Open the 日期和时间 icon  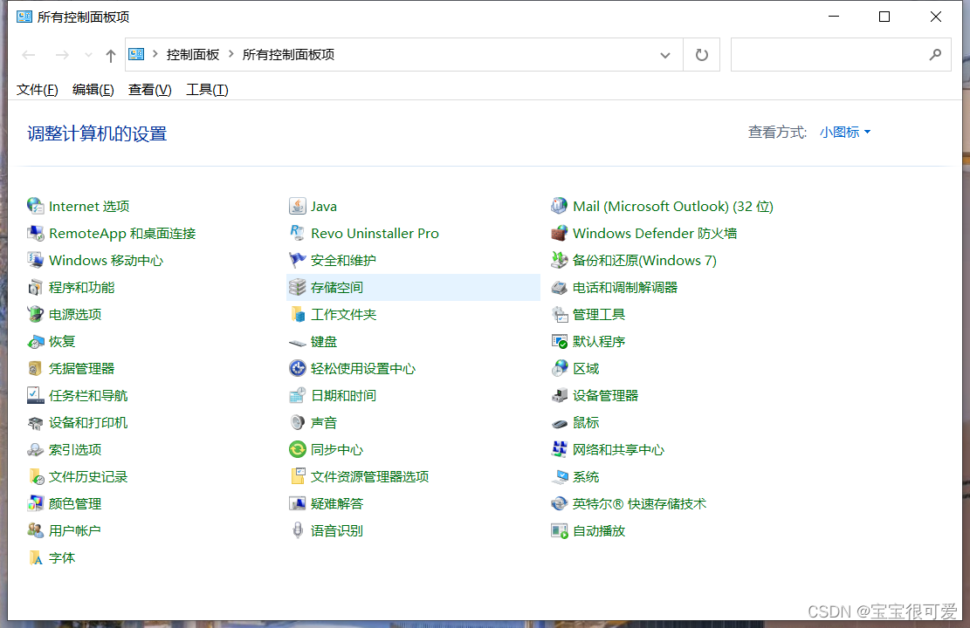tap(298, 396)
